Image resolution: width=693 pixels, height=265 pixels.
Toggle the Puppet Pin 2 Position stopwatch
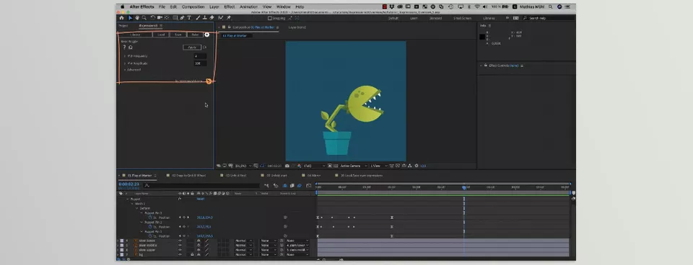pyautogui.click(x=150, y=227)
